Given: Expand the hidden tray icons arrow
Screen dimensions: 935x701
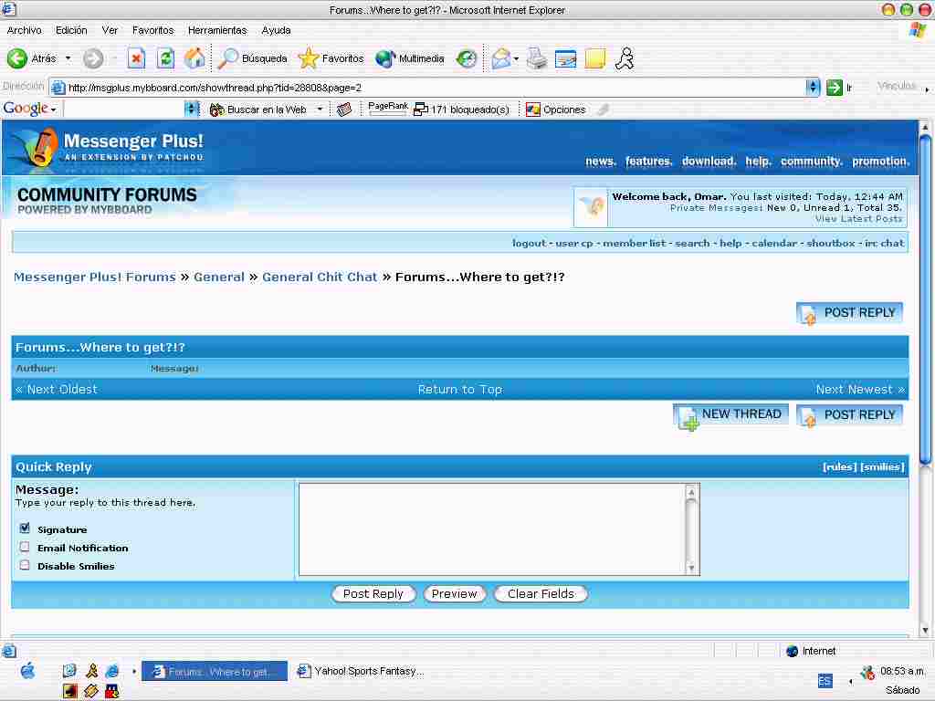Looking at the screenshot, I should pos(850,681).
